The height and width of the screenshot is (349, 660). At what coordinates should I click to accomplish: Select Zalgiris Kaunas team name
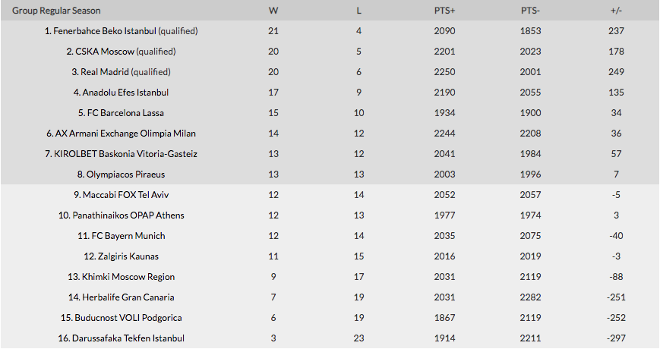[128, 256]
